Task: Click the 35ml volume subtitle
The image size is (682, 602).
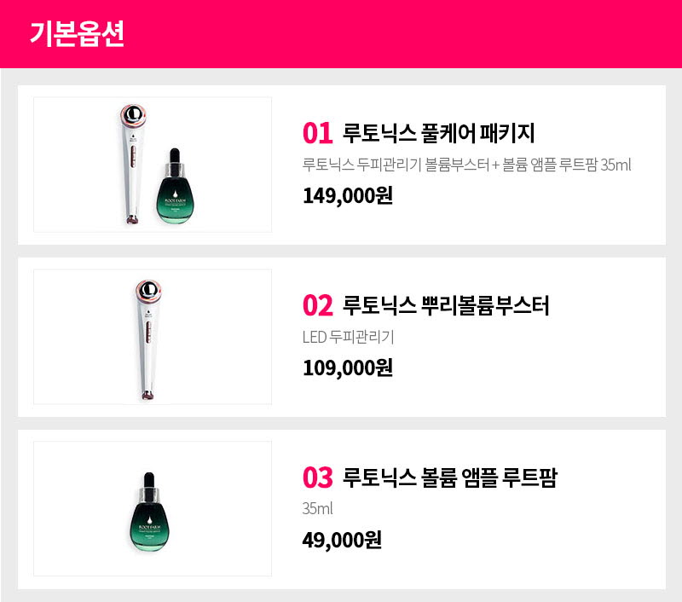Action: [317, 508]
